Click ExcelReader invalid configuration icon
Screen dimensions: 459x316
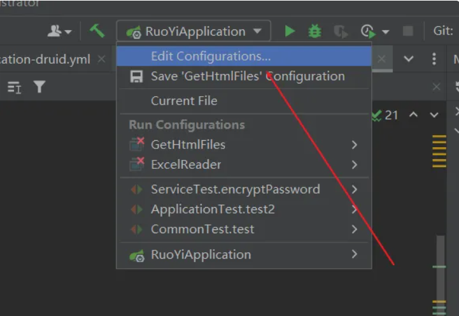[137, 164]
